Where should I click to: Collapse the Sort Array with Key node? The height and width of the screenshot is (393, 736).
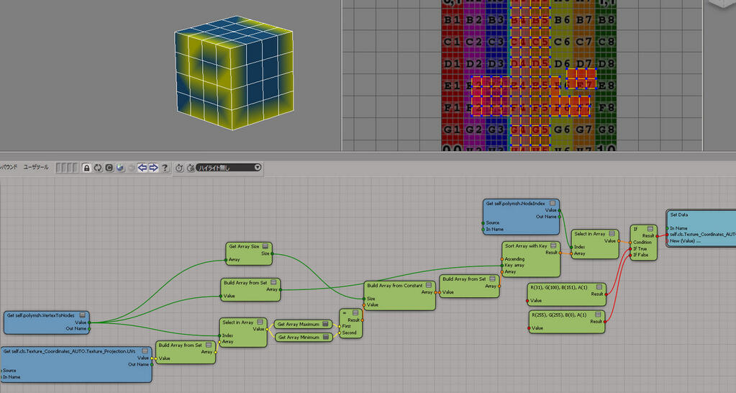[553, 246]
